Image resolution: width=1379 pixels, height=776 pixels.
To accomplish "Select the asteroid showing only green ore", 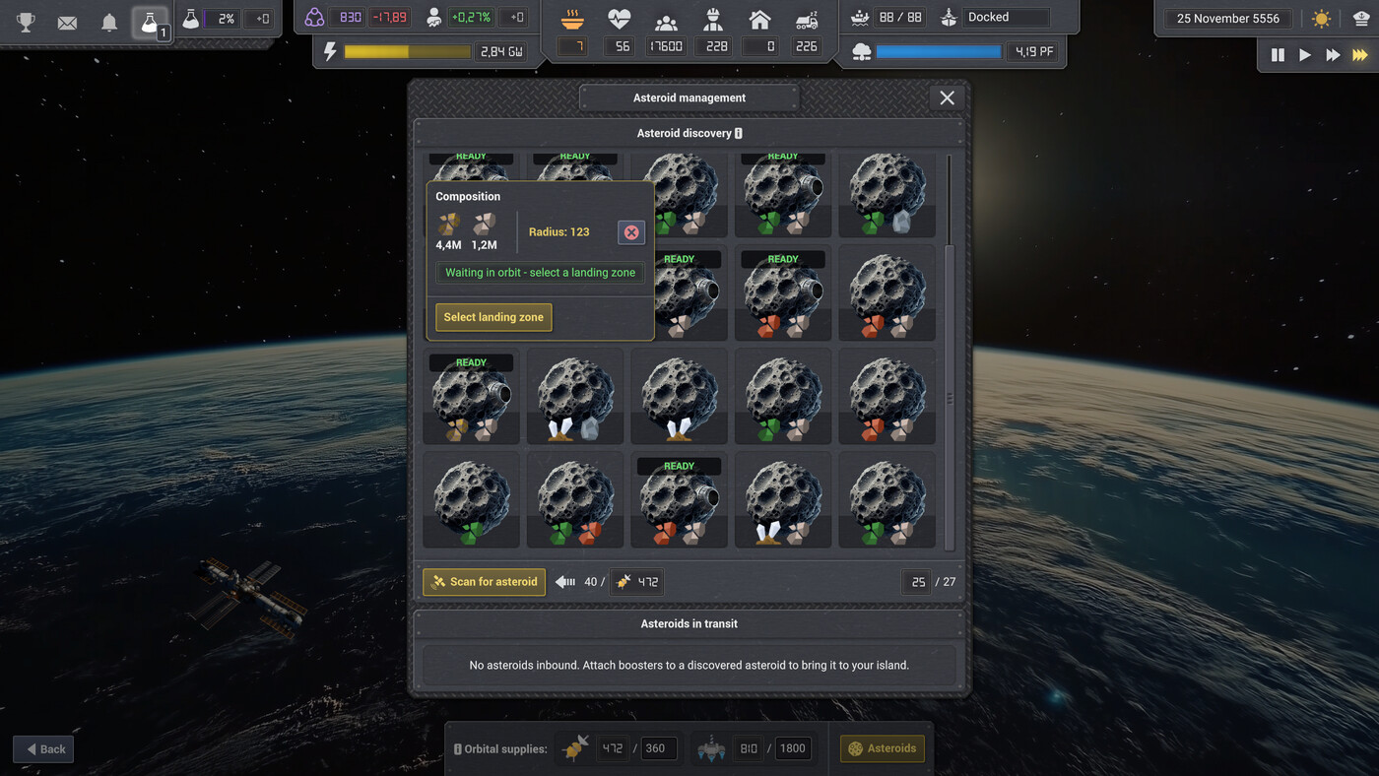I will tap(471, 499).
